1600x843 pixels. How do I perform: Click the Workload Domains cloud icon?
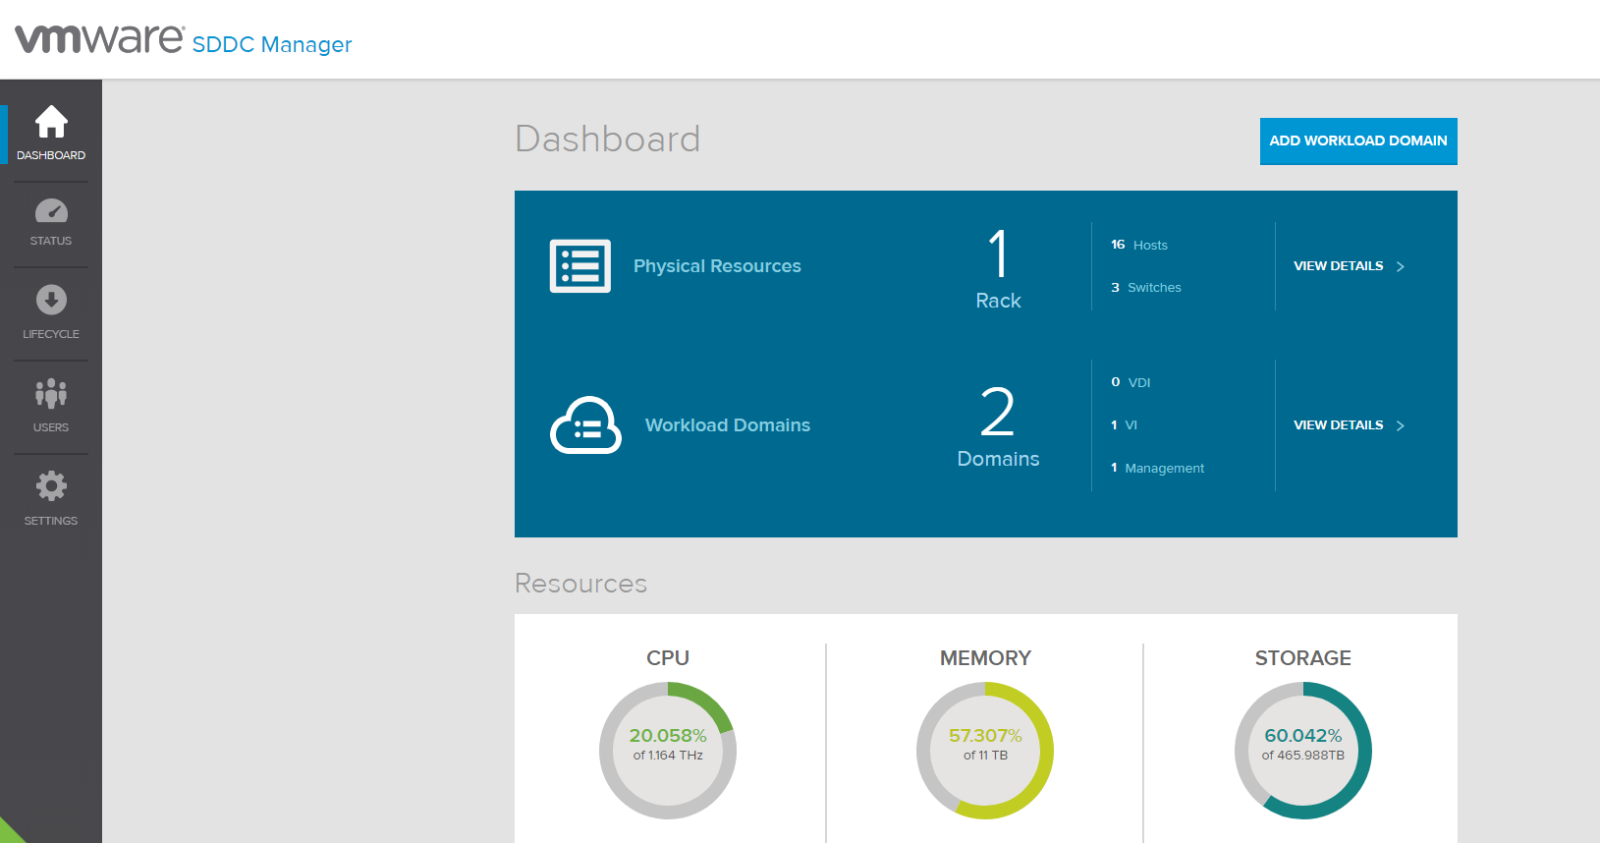585,425
